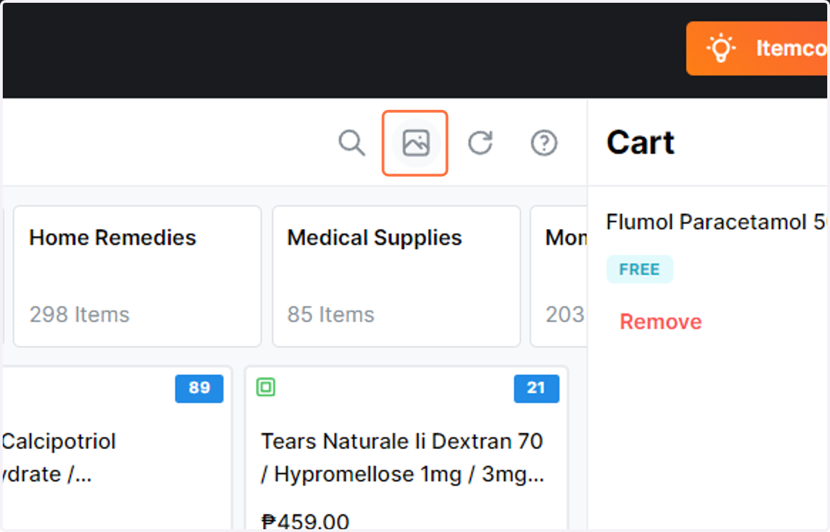The image size is (830, 532).
Task: Click the FREE tag in the cart
Action: tap(640, 269)
